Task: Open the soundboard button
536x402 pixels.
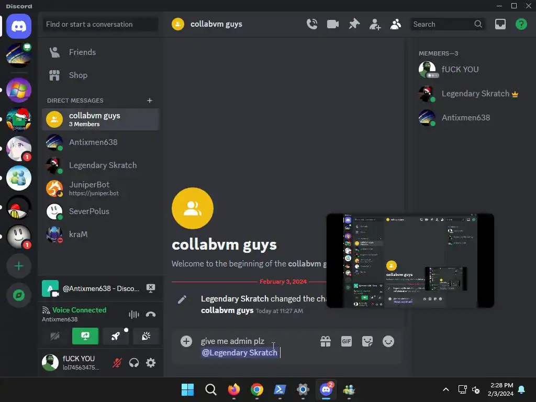Action: pyautogui.click(x=146, y=337)
